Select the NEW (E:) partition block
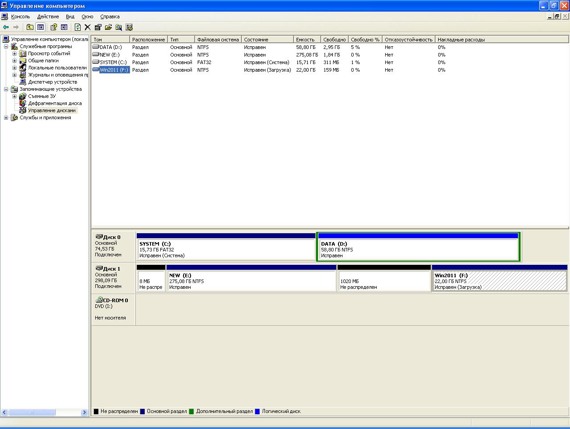Image resolution: width=570 pixels, height=429 pixels. coord(251,281)
